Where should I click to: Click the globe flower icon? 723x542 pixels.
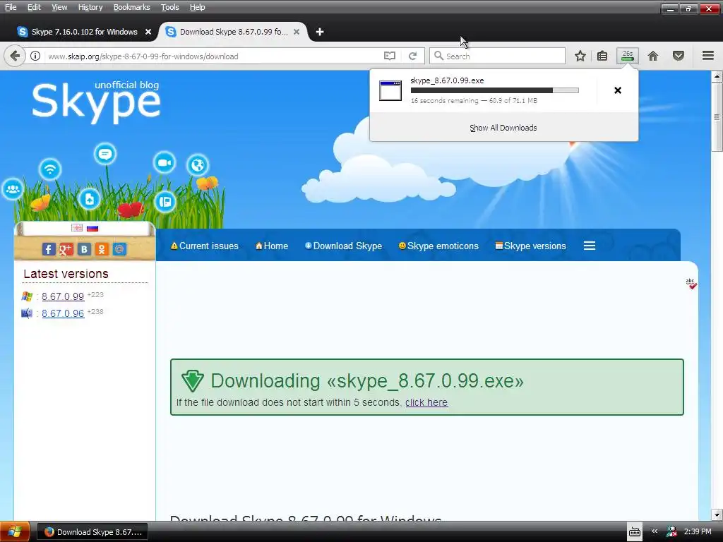(x=198, y=164)
